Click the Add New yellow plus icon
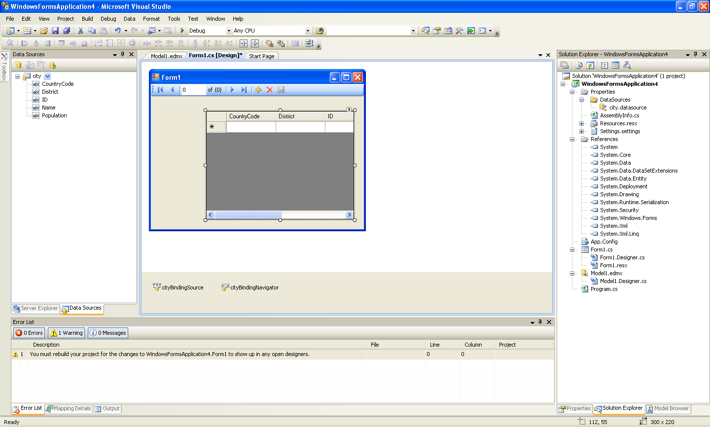Screen dimensions: 710x427 click(258, 90)
